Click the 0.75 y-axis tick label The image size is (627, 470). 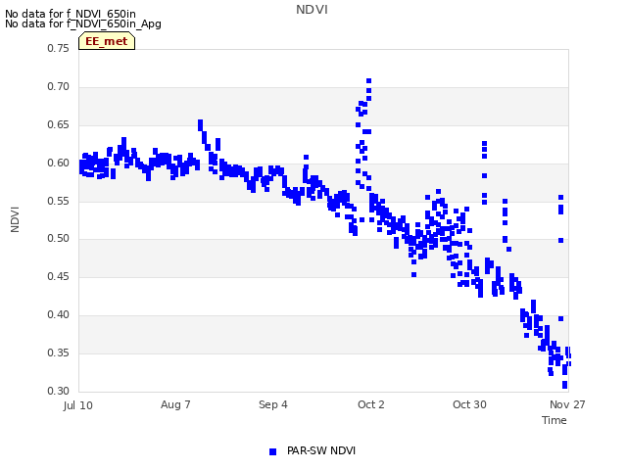click(x=59, y=48)
